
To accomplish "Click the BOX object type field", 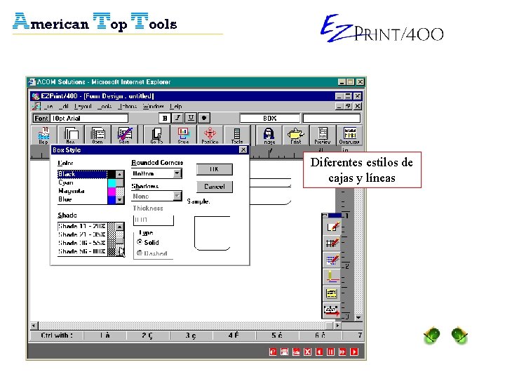I will 270,119.
